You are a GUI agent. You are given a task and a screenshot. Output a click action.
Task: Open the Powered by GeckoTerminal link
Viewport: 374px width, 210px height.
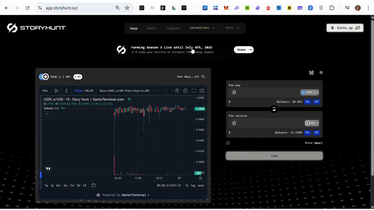123,195
